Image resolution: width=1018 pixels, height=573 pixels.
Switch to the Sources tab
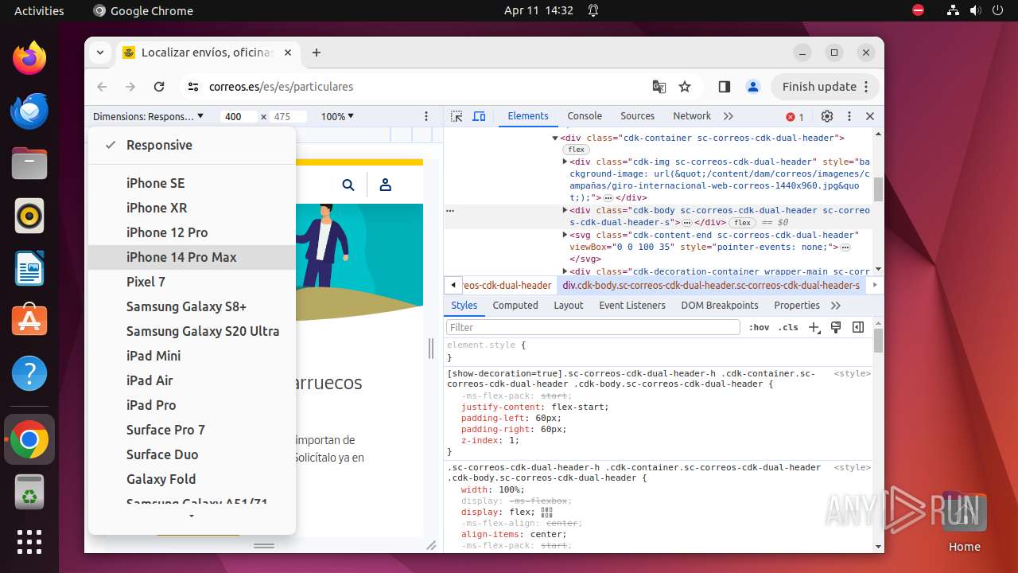click(x=637, y=116)
